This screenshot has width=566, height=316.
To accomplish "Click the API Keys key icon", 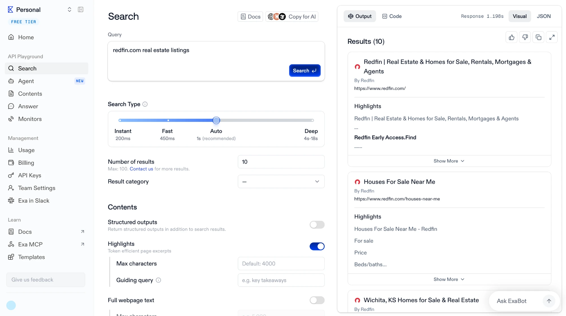I will tap(11, 175).
